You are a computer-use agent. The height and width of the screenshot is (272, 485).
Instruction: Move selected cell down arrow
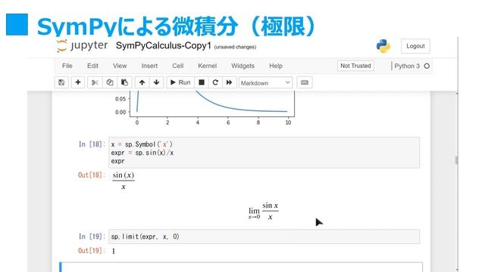pyautogui.click(x=157, y=82)
